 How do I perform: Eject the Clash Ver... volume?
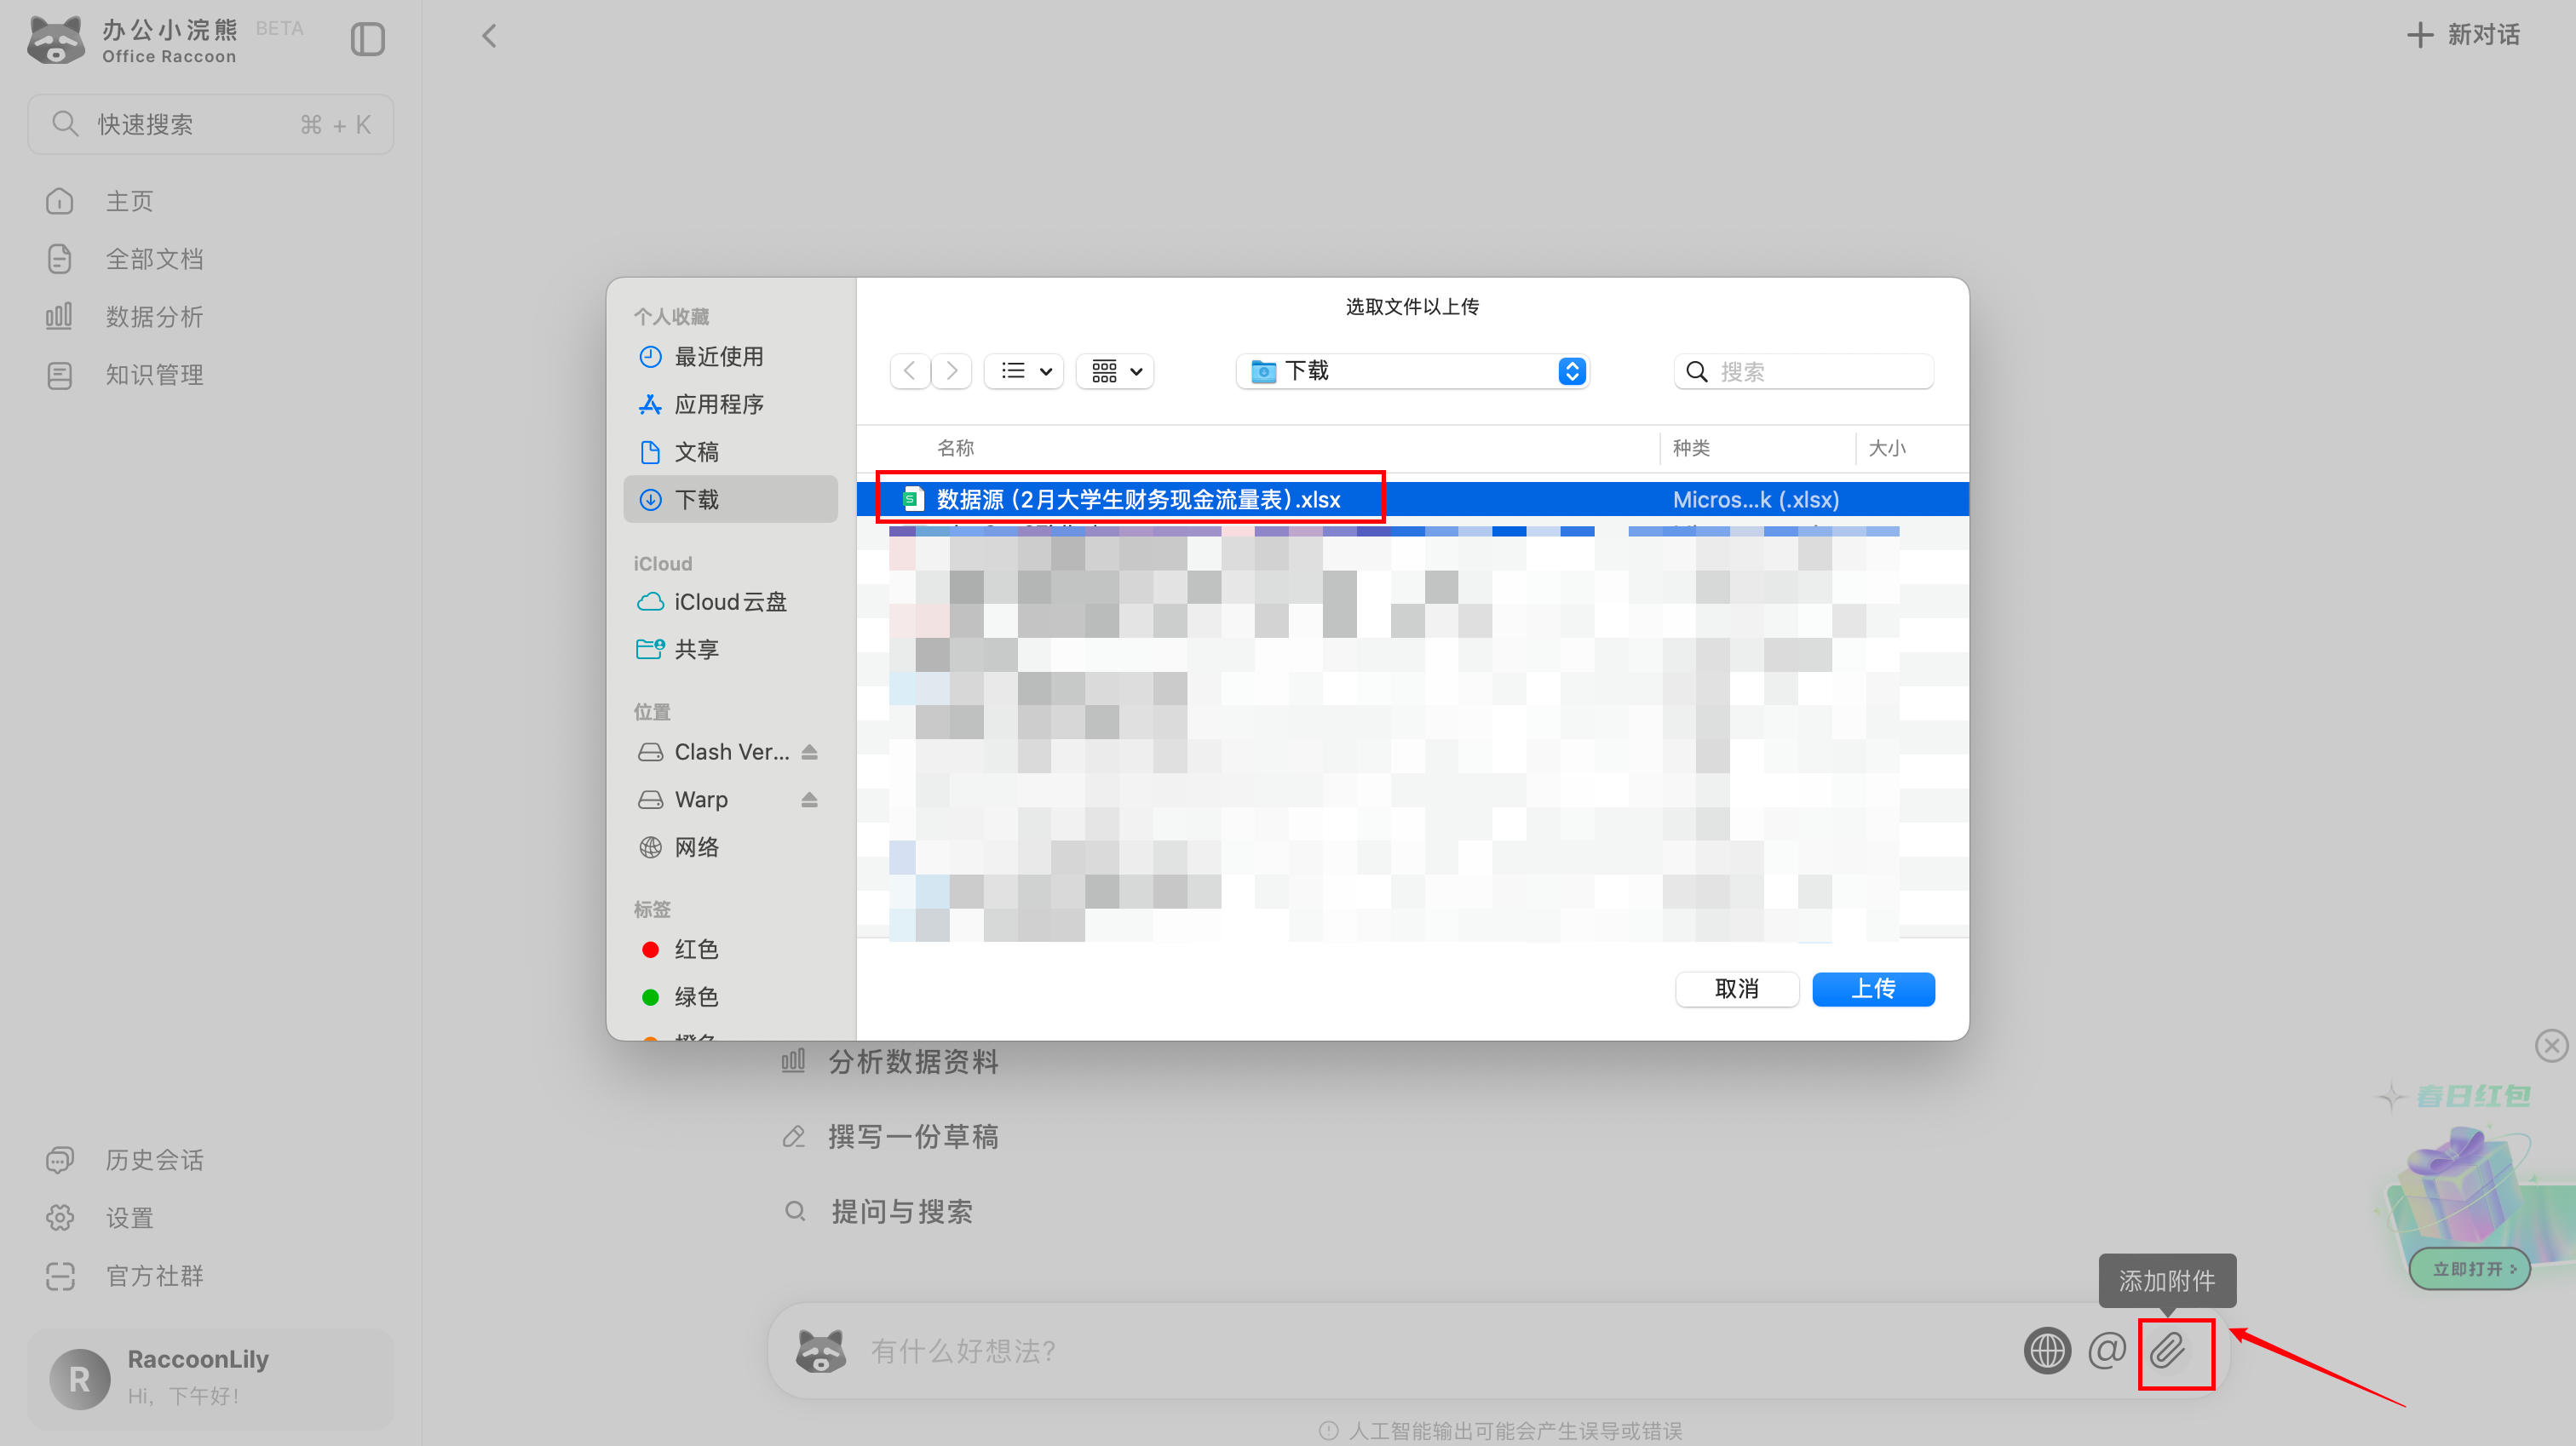click(809, 752)
